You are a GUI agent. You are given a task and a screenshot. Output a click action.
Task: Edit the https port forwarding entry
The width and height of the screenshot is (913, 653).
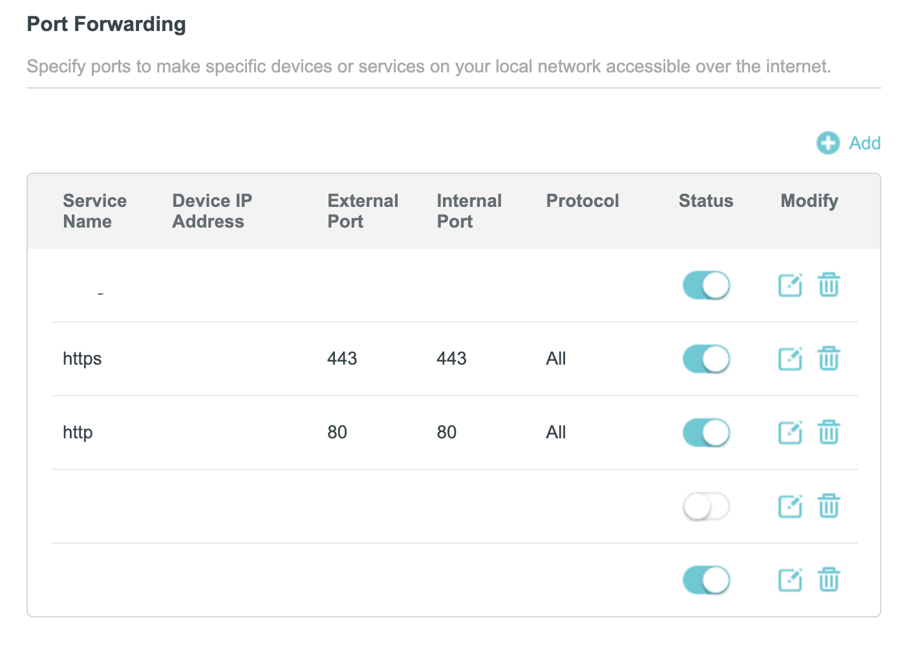(789, 359)
